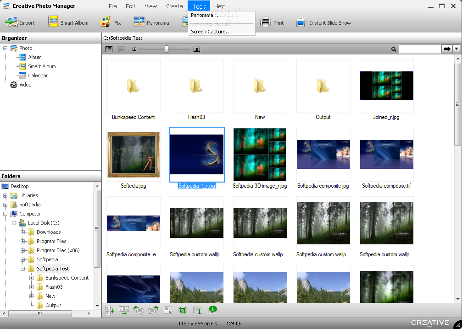
Task: Collapse the Softpedia Test folder
Action: [x=22, y=269]
